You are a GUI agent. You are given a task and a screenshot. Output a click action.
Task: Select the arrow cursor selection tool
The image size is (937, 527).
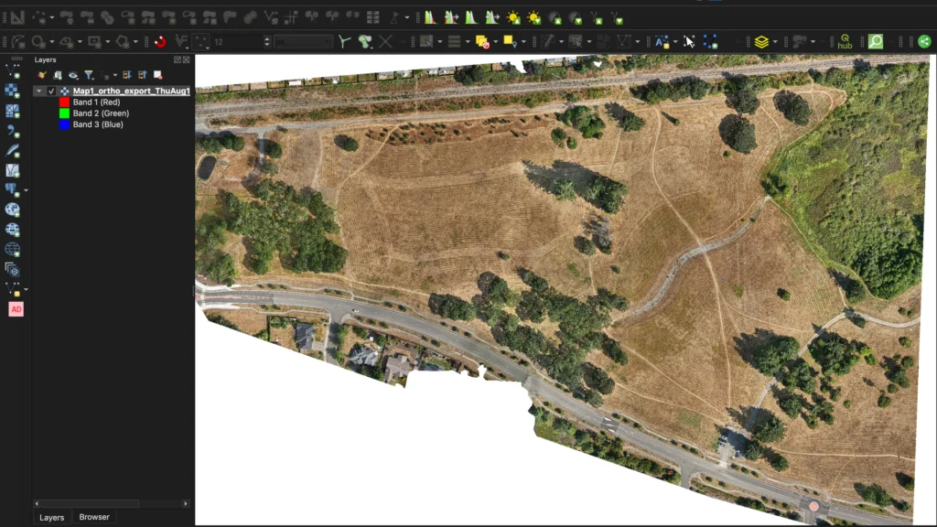point(689,41)
